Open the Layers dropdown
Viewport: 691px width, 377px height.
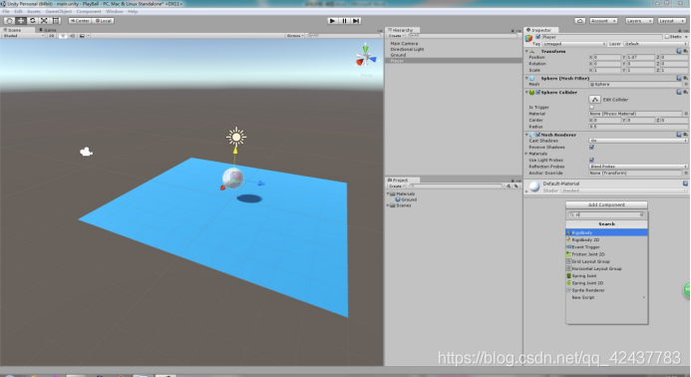pyautogui.click(x=638, y=21)
